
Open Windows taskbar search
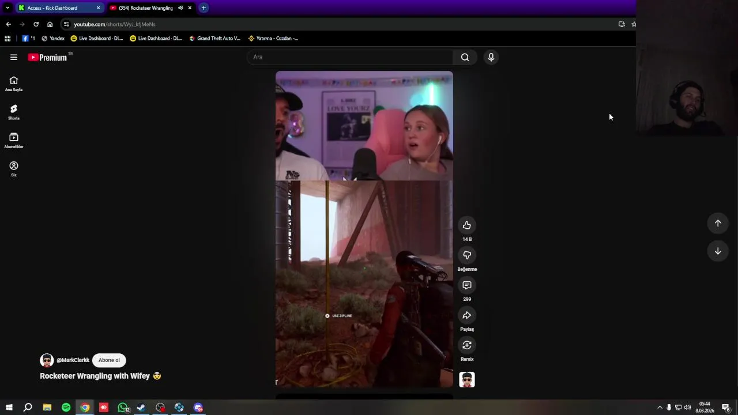(x=28, y=408)
